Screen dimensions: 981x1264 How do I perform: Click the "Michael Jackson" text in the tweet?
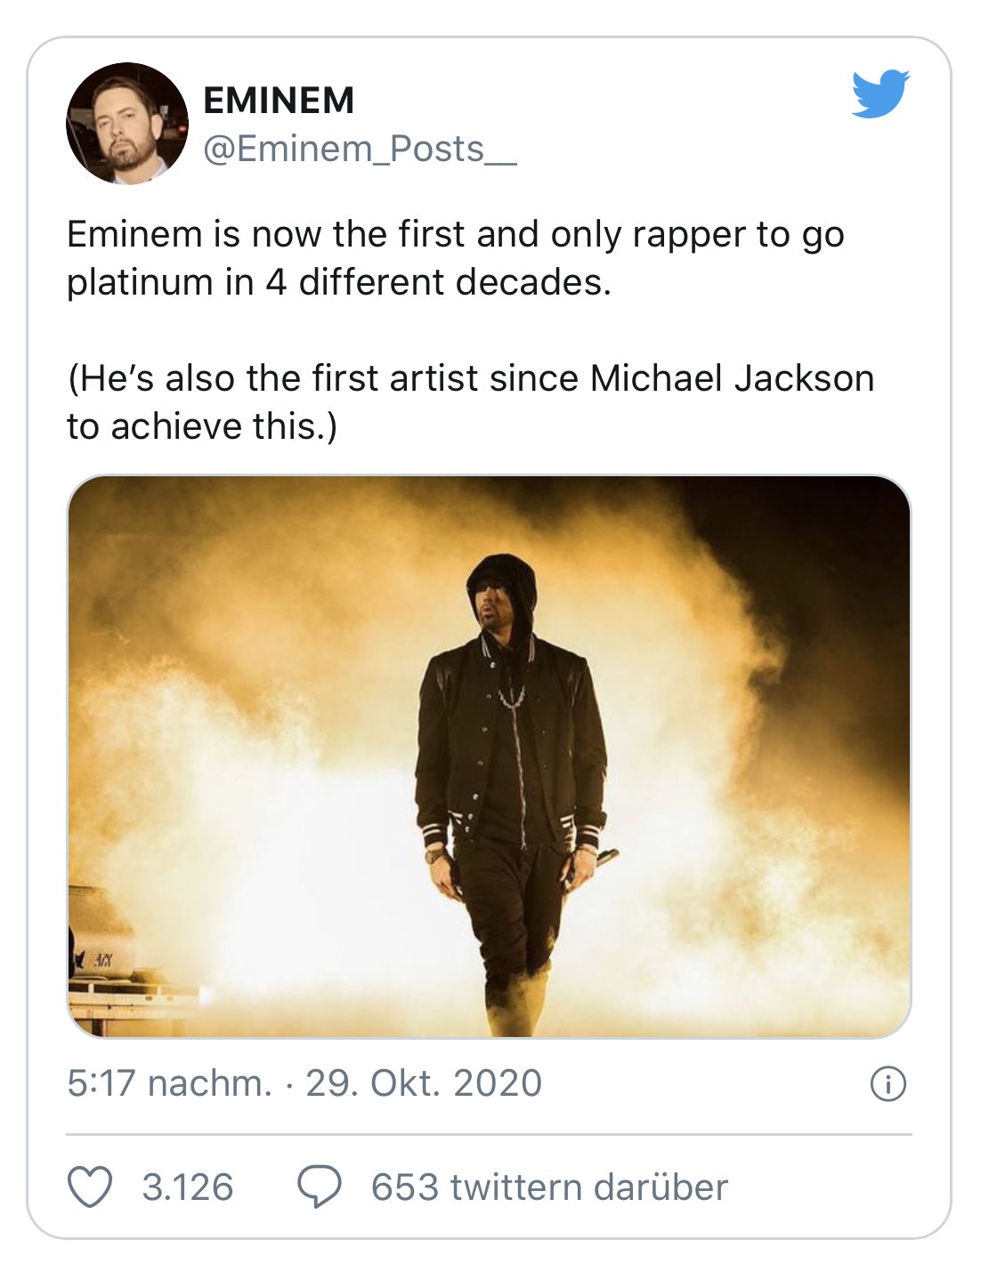tap(732, 378)
